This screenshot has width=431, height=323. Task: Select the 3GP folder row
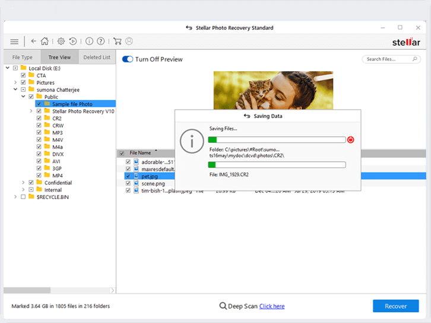(57, 168)
